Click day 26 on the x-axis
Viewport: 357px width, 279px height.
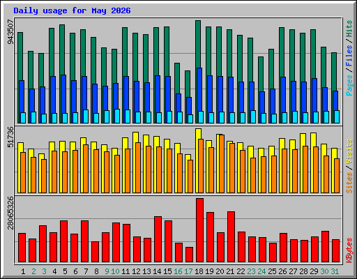(282, 271)
